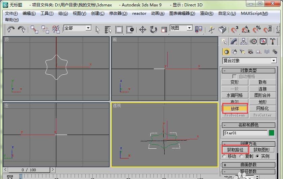Open the Modify panel tab icon
This screenshot has height=179, width=283.
pos(234,42)
